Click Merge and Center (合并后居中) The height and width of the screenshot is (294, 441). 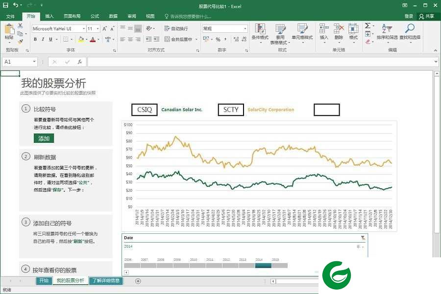click(178, 39)
